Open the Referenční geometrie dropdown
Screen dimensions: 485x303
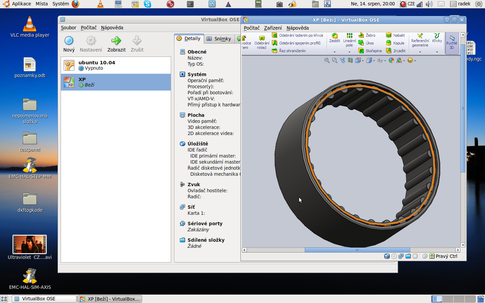(420, 52)
